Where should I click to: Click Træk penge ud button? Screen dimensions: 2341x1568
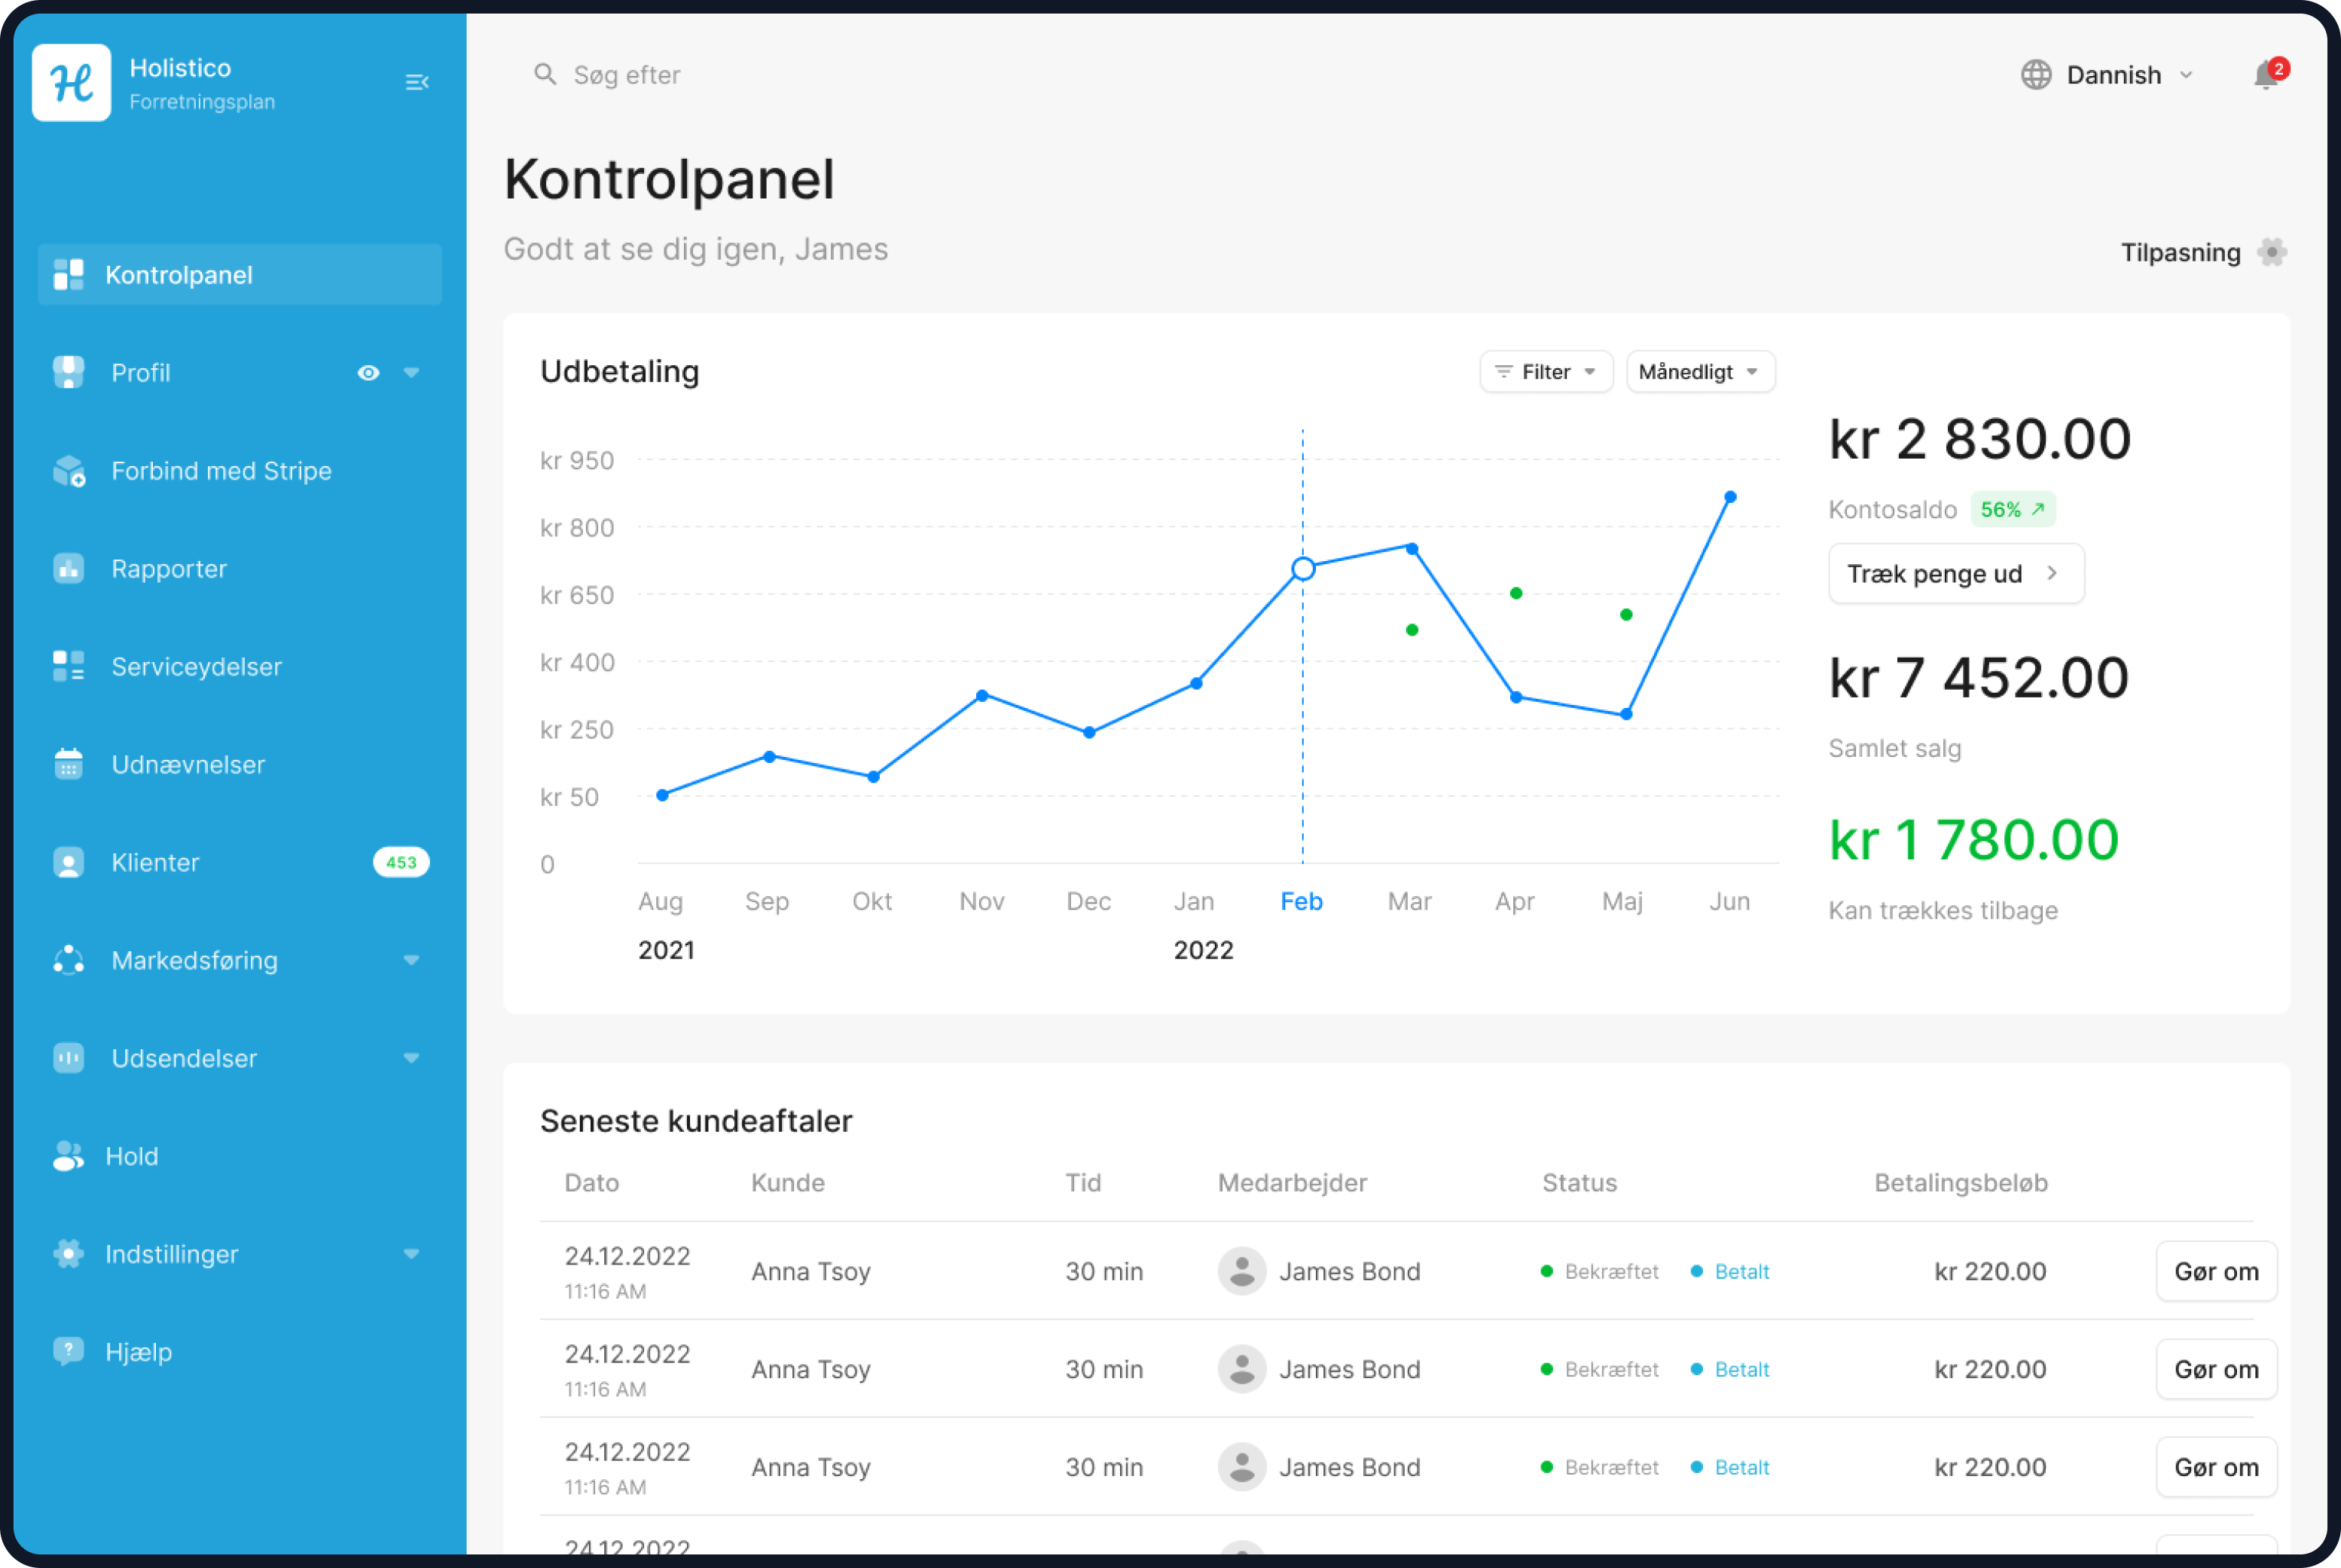point(1955,574)
